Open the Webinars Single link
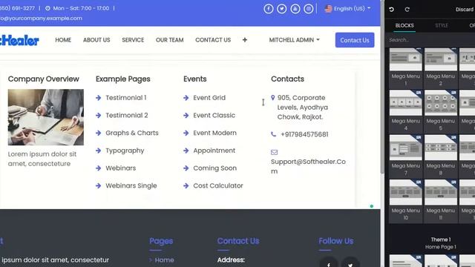The height and width of the screenshot is (267, 475). [131, 185]
